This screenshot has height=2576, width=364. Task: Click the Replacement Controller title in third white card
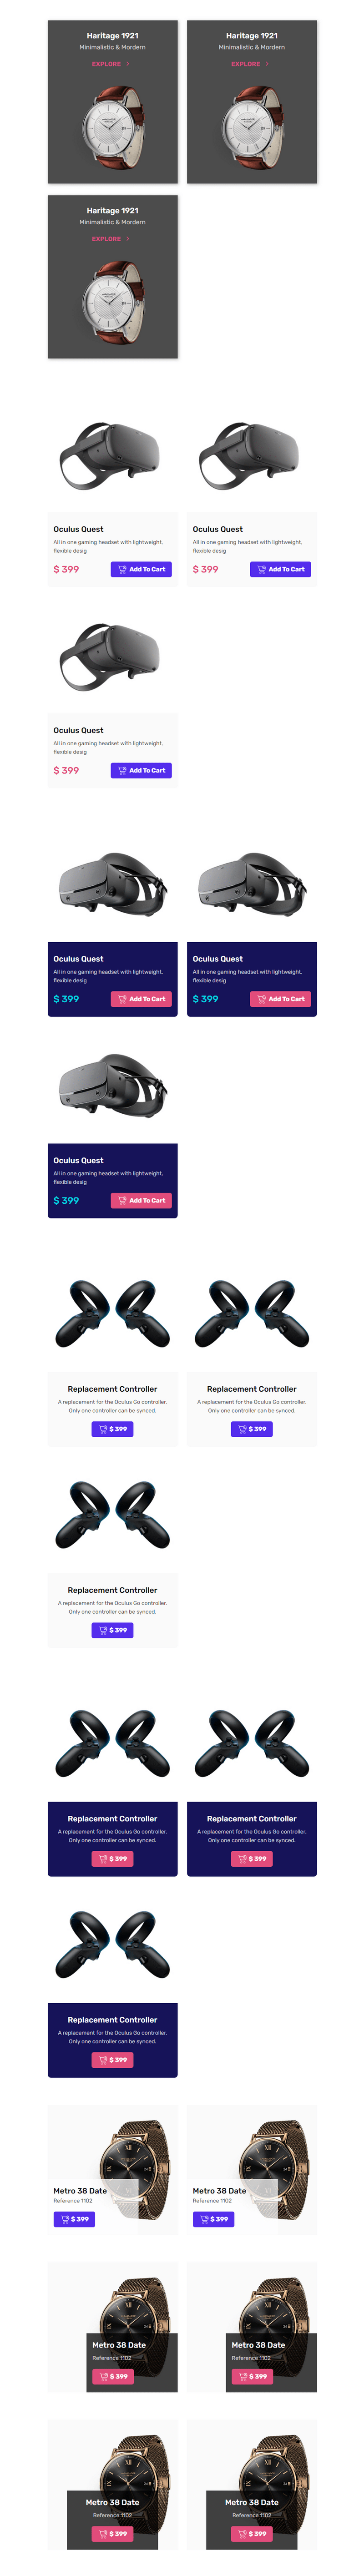112,1590
